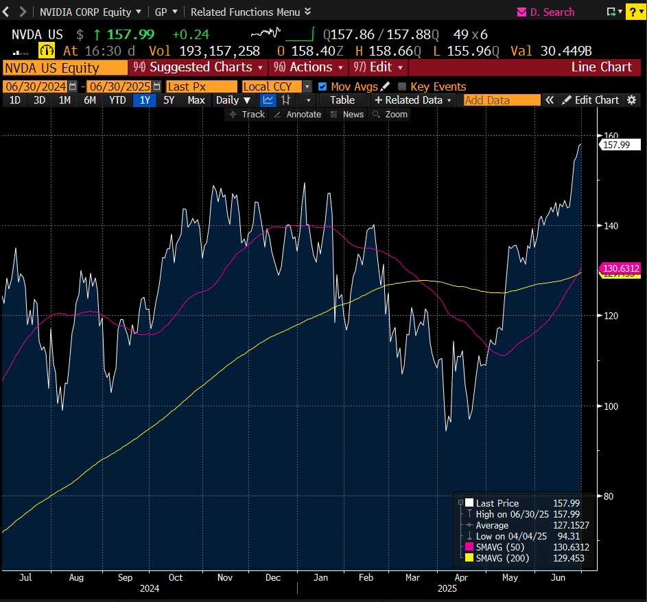Toggle the Mov Avgs checkbox
The width and height of the screenshot is (647, 602).
click(322, 86)
